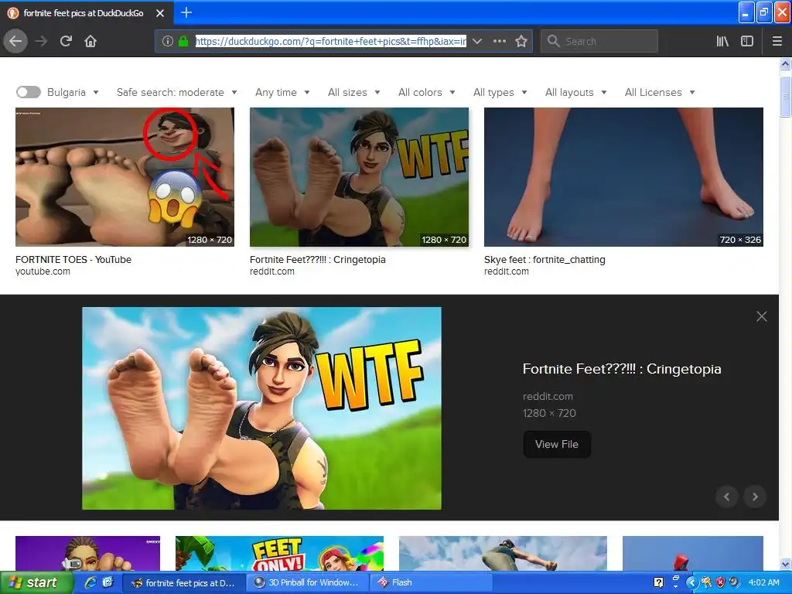The image size is (792, 594).
Task: Click reddit.com source in detail panel
Action: 548,397
